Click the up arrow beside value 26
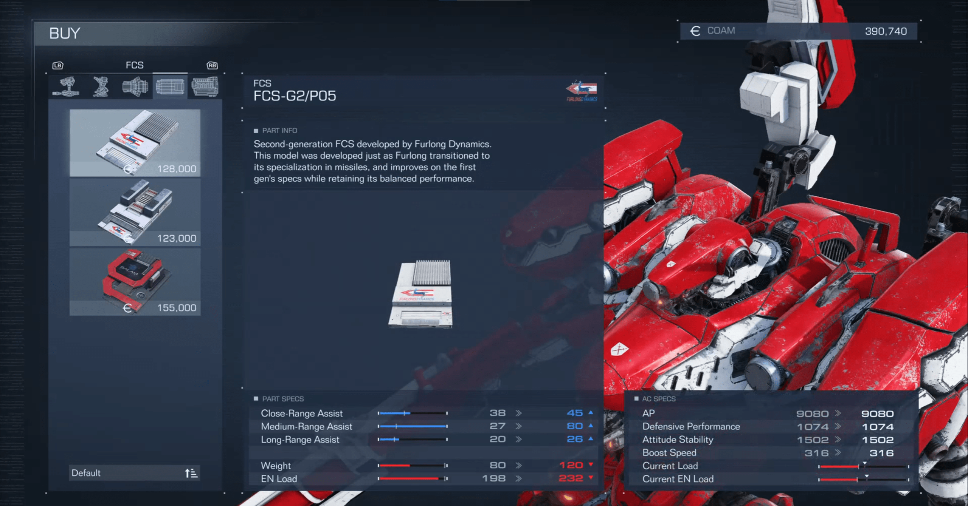 (591, 439)
